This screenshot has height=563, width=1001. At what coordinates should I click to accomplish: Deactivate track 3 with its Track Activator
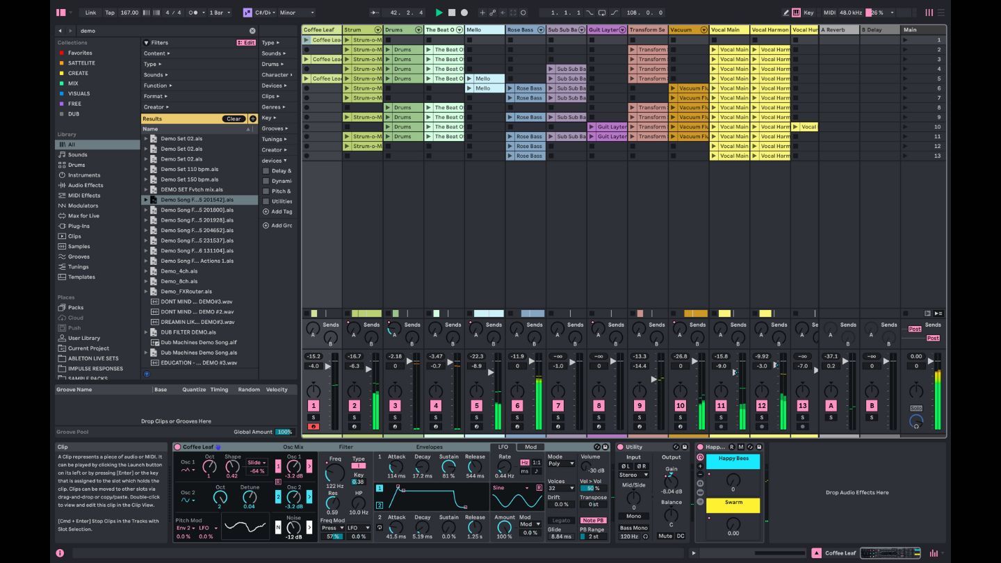point(395,406)
